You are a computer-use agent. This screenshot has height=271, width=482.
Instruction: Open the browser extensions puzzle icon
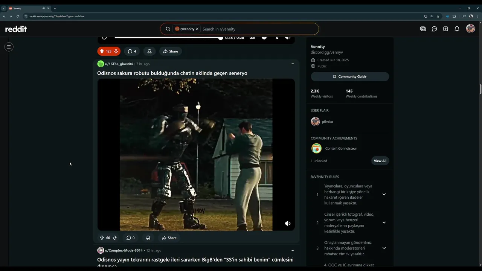tap(454, 16)
